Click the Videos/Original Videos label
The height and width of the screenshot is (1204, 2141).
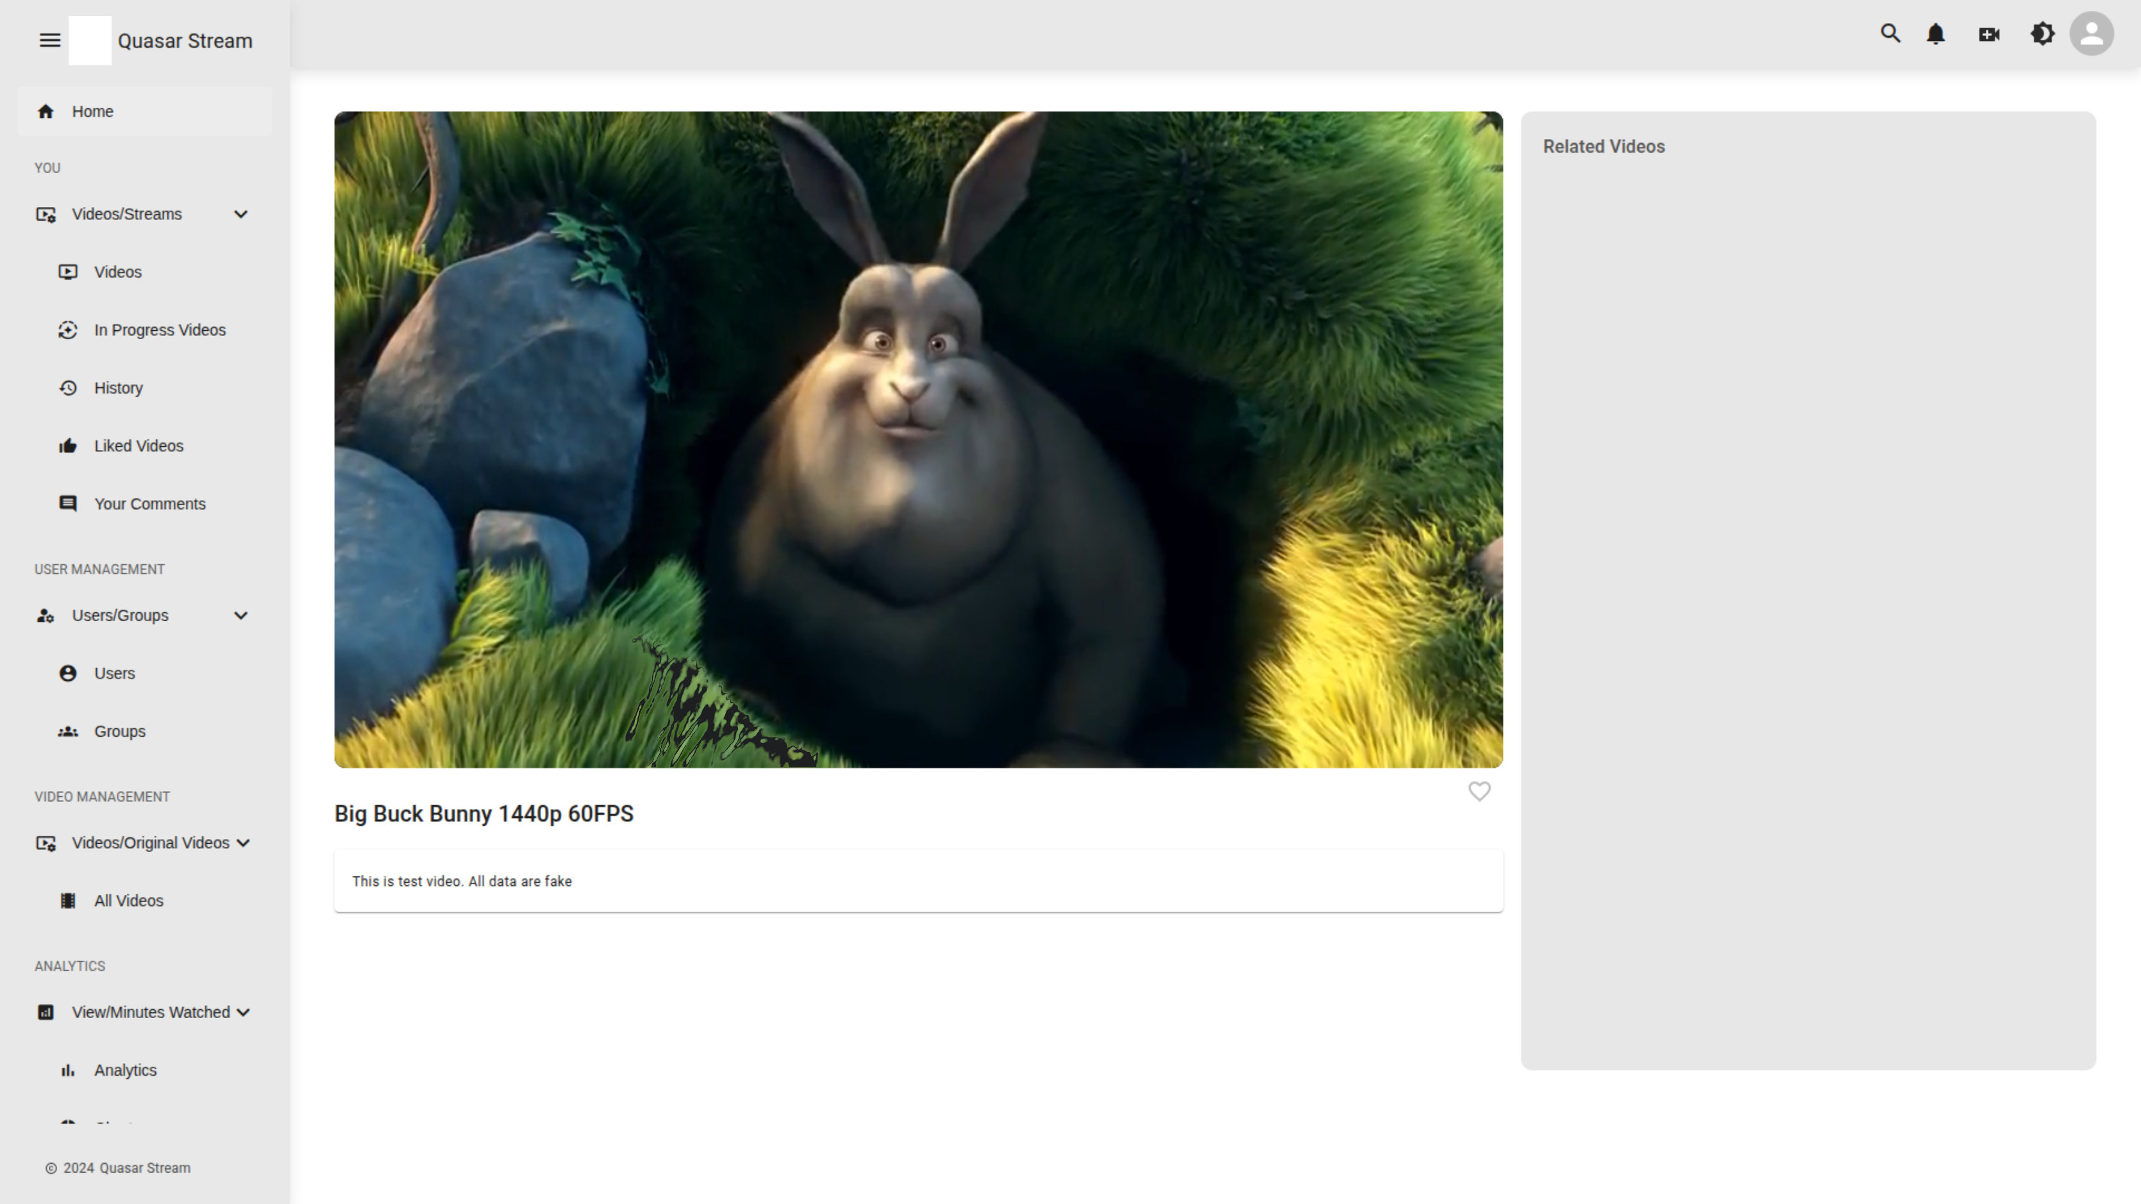point(151,842)
